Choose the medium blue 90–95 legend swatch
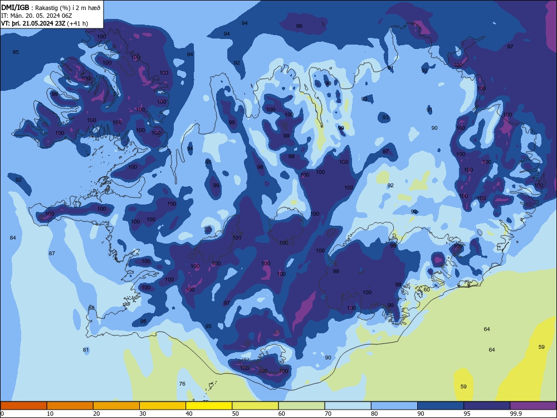This screenshot has height=418, width=557. pyautogui.click(x=441, y=406)
